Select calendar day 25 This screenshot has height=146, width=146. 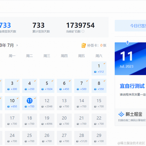click(x=30, y=138)
